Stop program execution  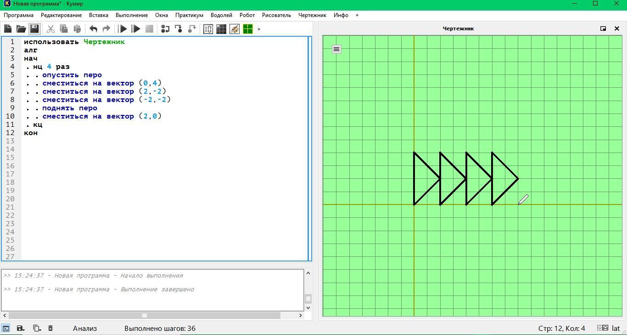149,29
